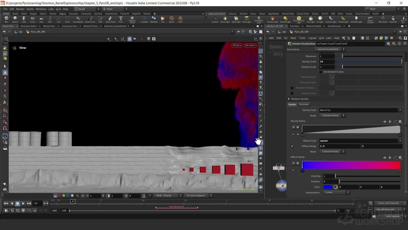Open the sRGB Display dropdown
Screen dimensions: 408x230
click(168, 195)
